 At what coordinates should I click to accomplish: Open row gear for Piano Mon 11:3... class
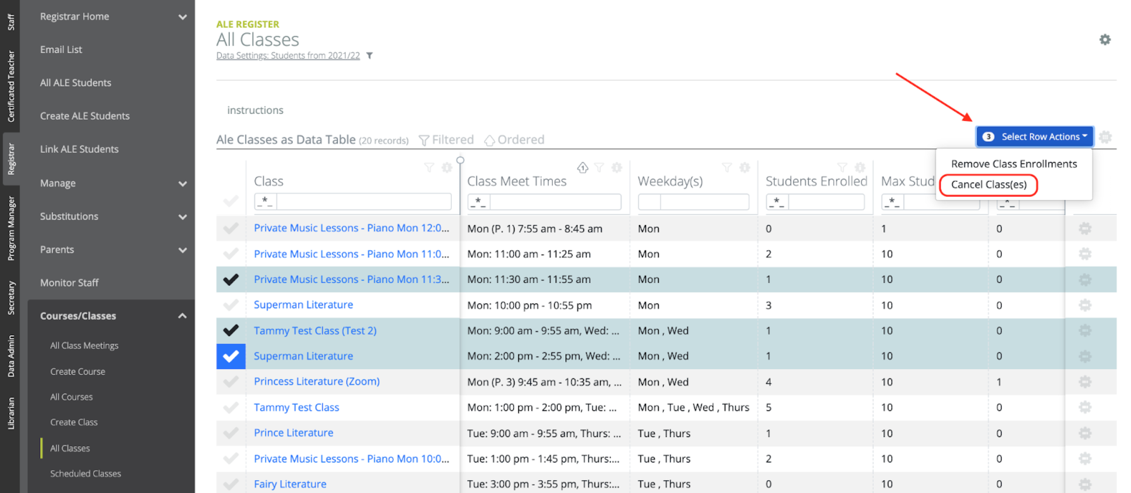(x=1085, y=279)
